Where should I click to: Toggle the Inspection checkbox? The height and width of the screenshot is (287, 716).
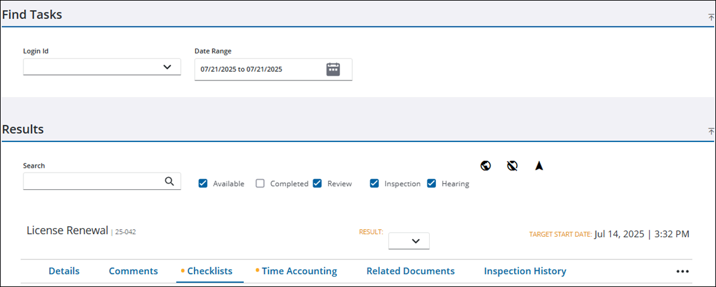[374, 183]
